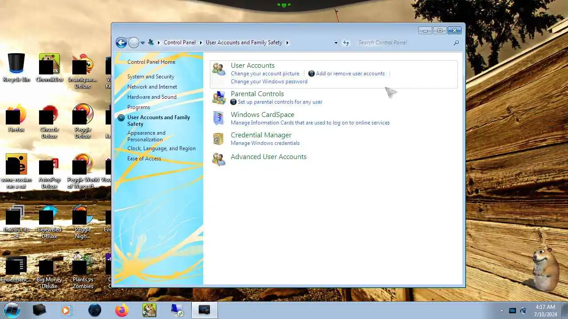The width and height of the screenshot is (568, 319).
Task: Open the Recycle Bin desktop icon
Action: 16,64
